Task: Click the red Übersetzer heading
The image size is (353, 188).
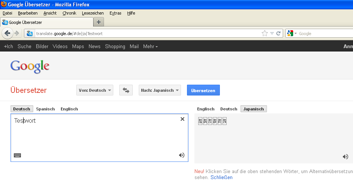Action: pyautogui.click(x=28, y=90)
